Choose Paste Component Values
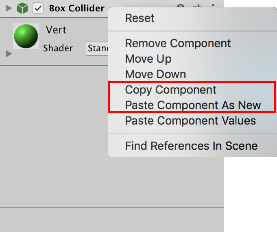The image size is (277, 232). point(190,120)
